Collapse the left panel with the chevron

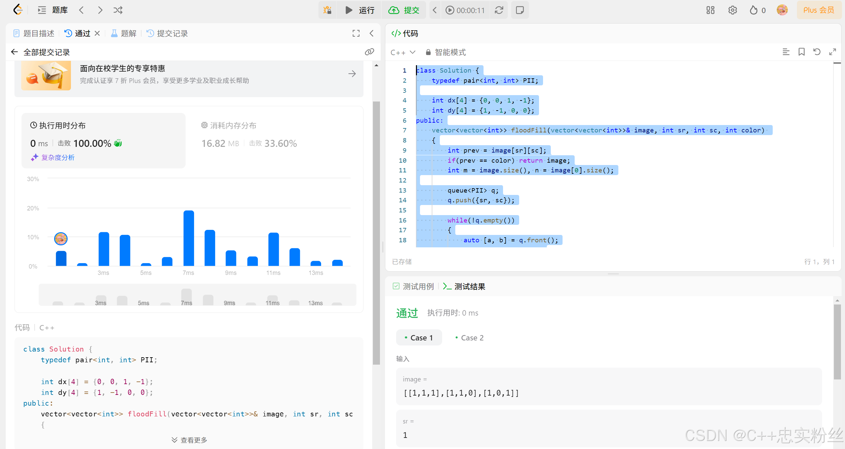pyautogui.click(x=372, y=33)
